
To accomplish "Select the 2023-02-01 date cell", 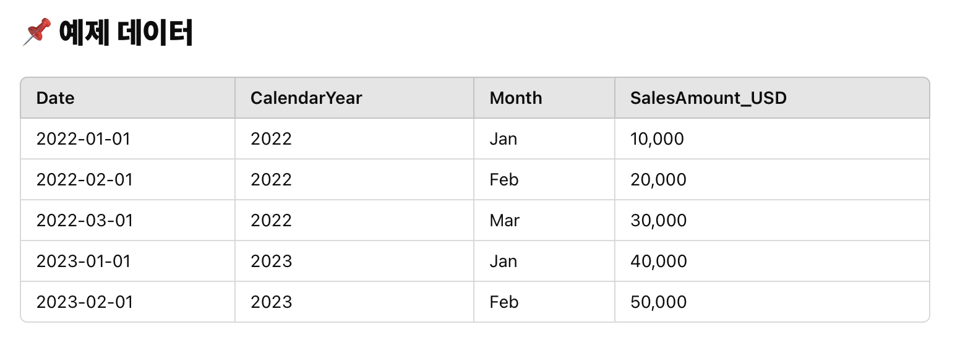I will (x=85, y=302).
